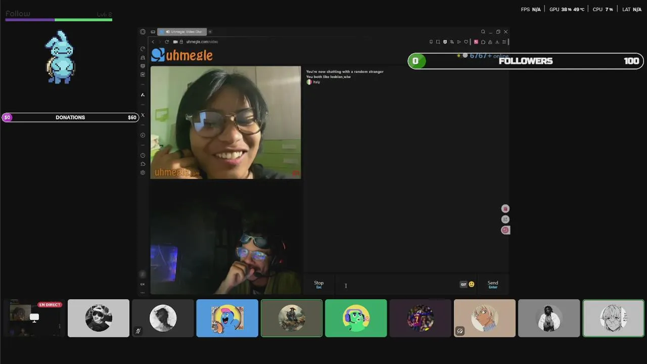Image resolution: width=647 pixels, height=364 pixels.
Task: Select the sunglasses man avatar tile
Action: tap(99, 318)
